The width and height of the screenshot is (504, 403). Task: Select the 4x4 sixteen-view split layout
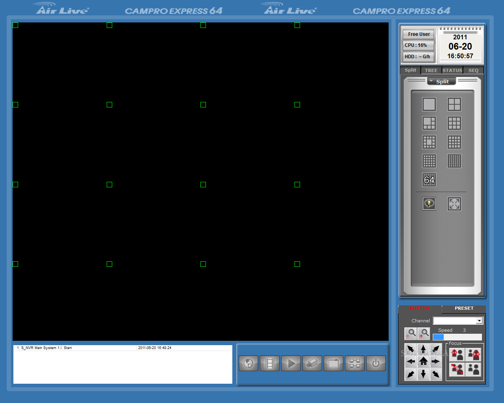[x=454, y=142]
